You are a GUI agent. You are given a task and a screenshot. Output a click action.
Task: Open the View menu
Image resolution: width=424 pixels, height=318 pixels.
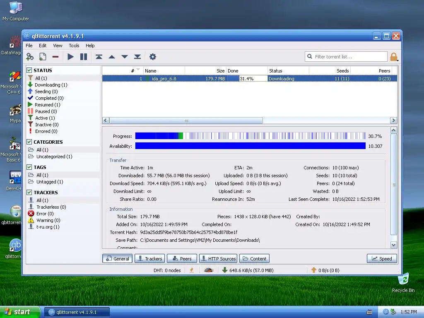[58, 46]
